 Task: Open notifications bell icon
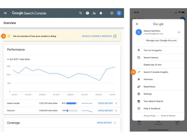(101, 13)
